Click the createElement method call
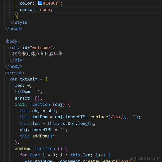 (x=99, y=161)
